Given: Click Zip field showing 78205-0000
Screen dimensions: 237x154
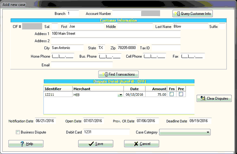Looking at the screenshot, I should pyautogui.click(x=127, y=48).
